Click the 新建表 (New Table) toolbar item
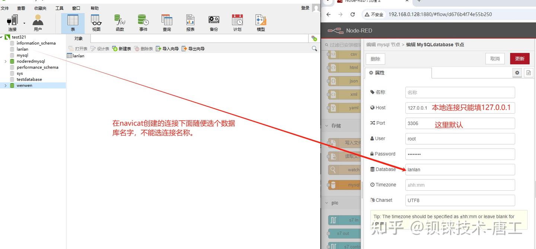The height and width of the screenshot is (249, 536). 122,48
